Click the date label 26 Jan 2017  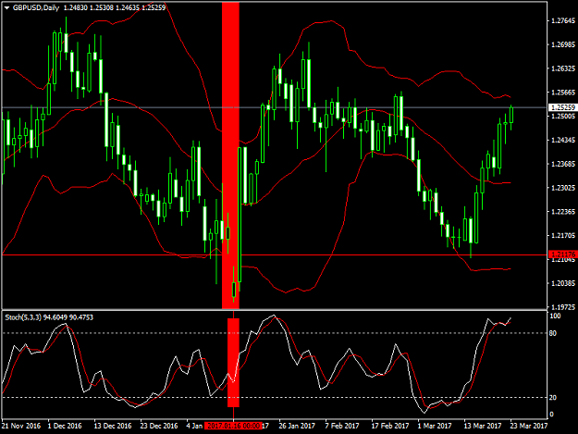tap(297, 426)
